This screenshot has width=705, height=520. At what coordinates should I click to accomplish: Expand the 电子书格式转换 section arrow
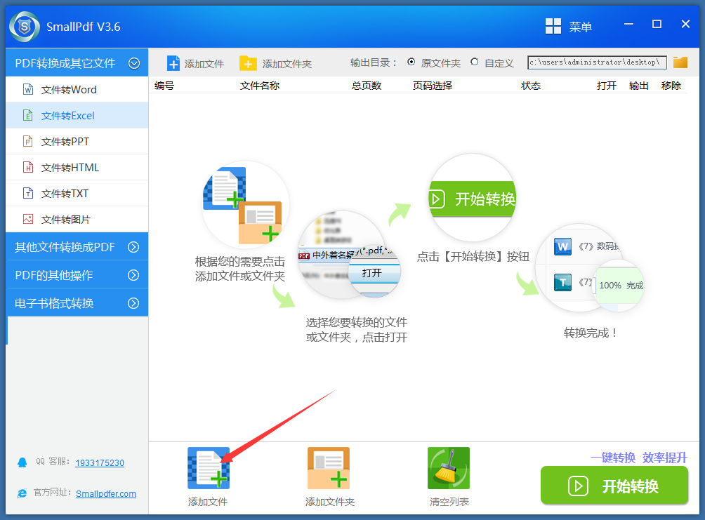(133, 303)
